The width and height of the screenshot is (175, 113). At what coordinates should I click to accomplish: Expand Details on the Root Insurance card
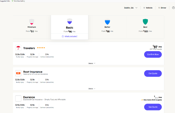[x=92, y=89]
